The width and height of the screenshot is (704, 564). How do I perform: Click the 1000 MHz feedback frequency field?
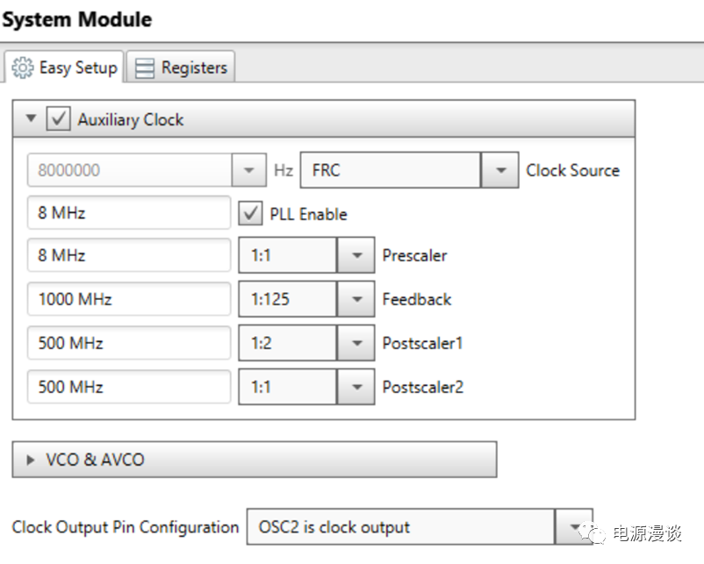coord(128,299)
